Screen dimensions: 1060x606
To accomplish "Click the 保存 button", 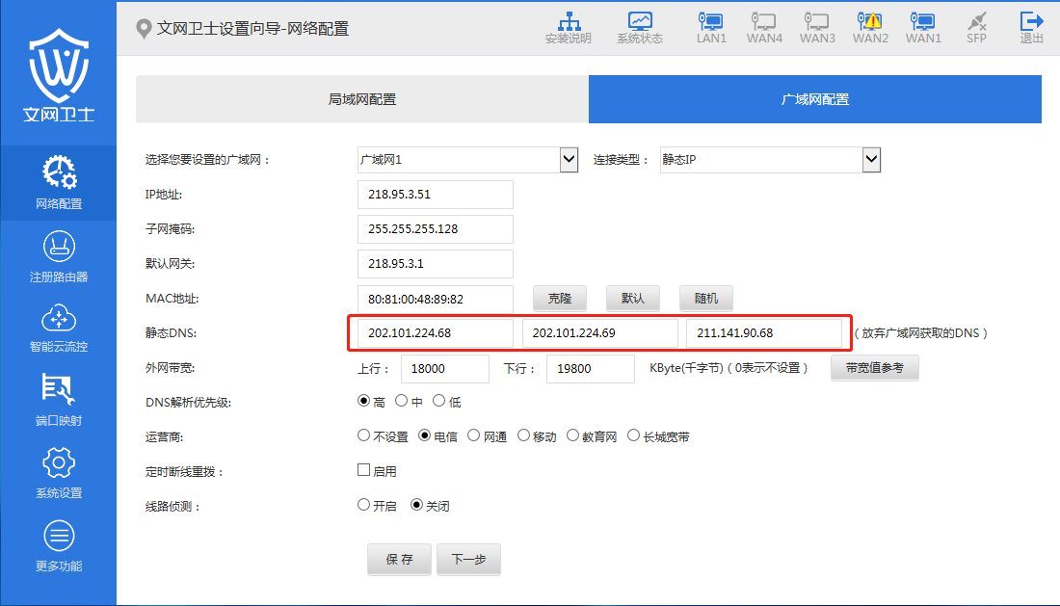I will coord(399,559).
